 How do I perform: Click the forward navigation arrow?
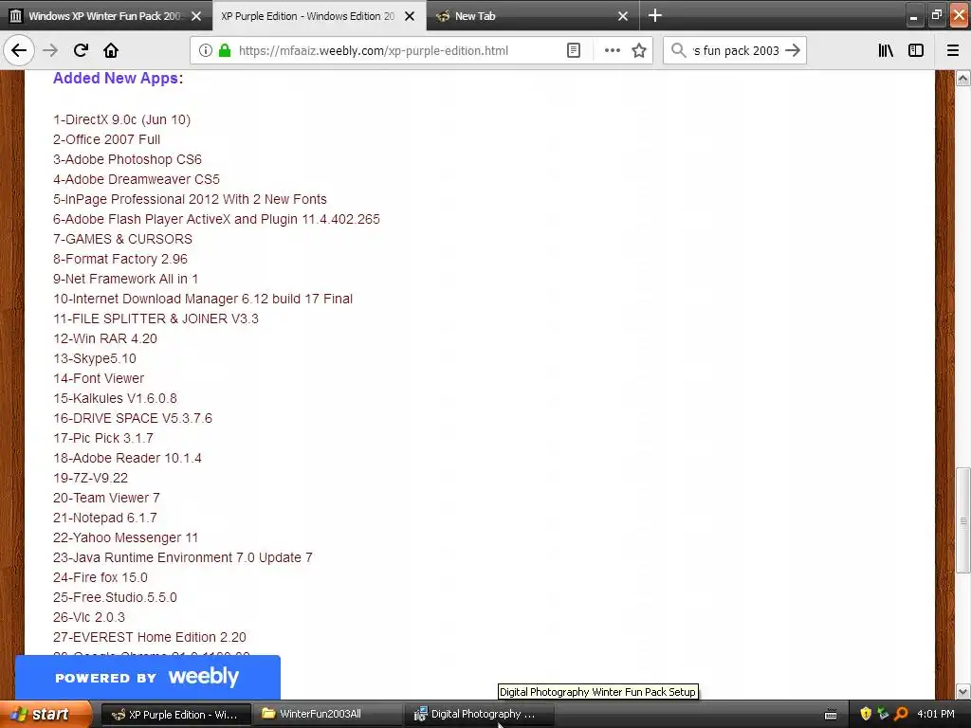tap(50, 51)
